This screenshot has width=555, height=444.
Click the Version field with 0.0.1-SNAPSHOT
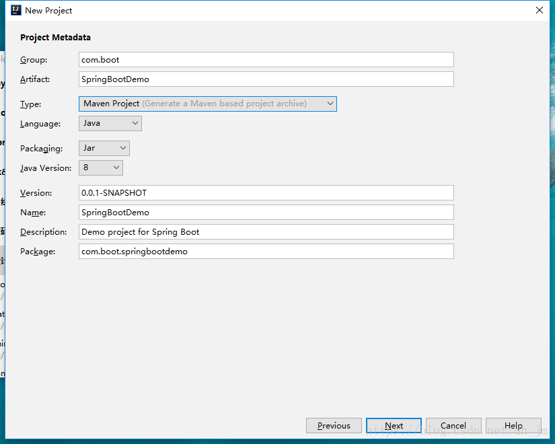(x=266, y=192)
